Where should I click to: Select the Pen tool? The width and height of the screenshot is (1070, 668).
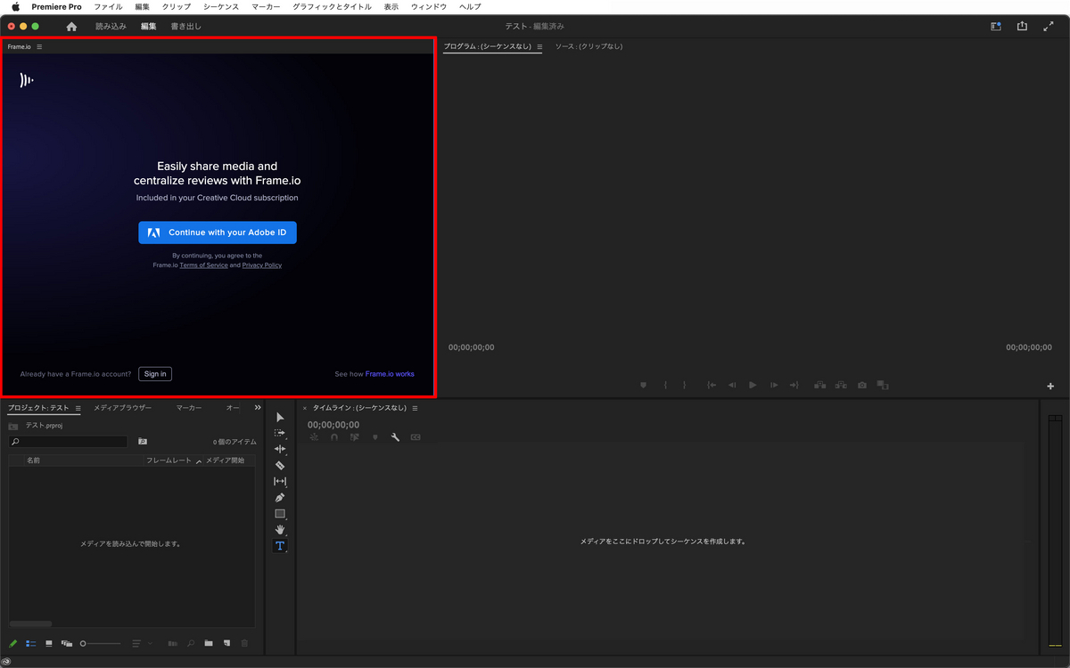pos(280,497)
